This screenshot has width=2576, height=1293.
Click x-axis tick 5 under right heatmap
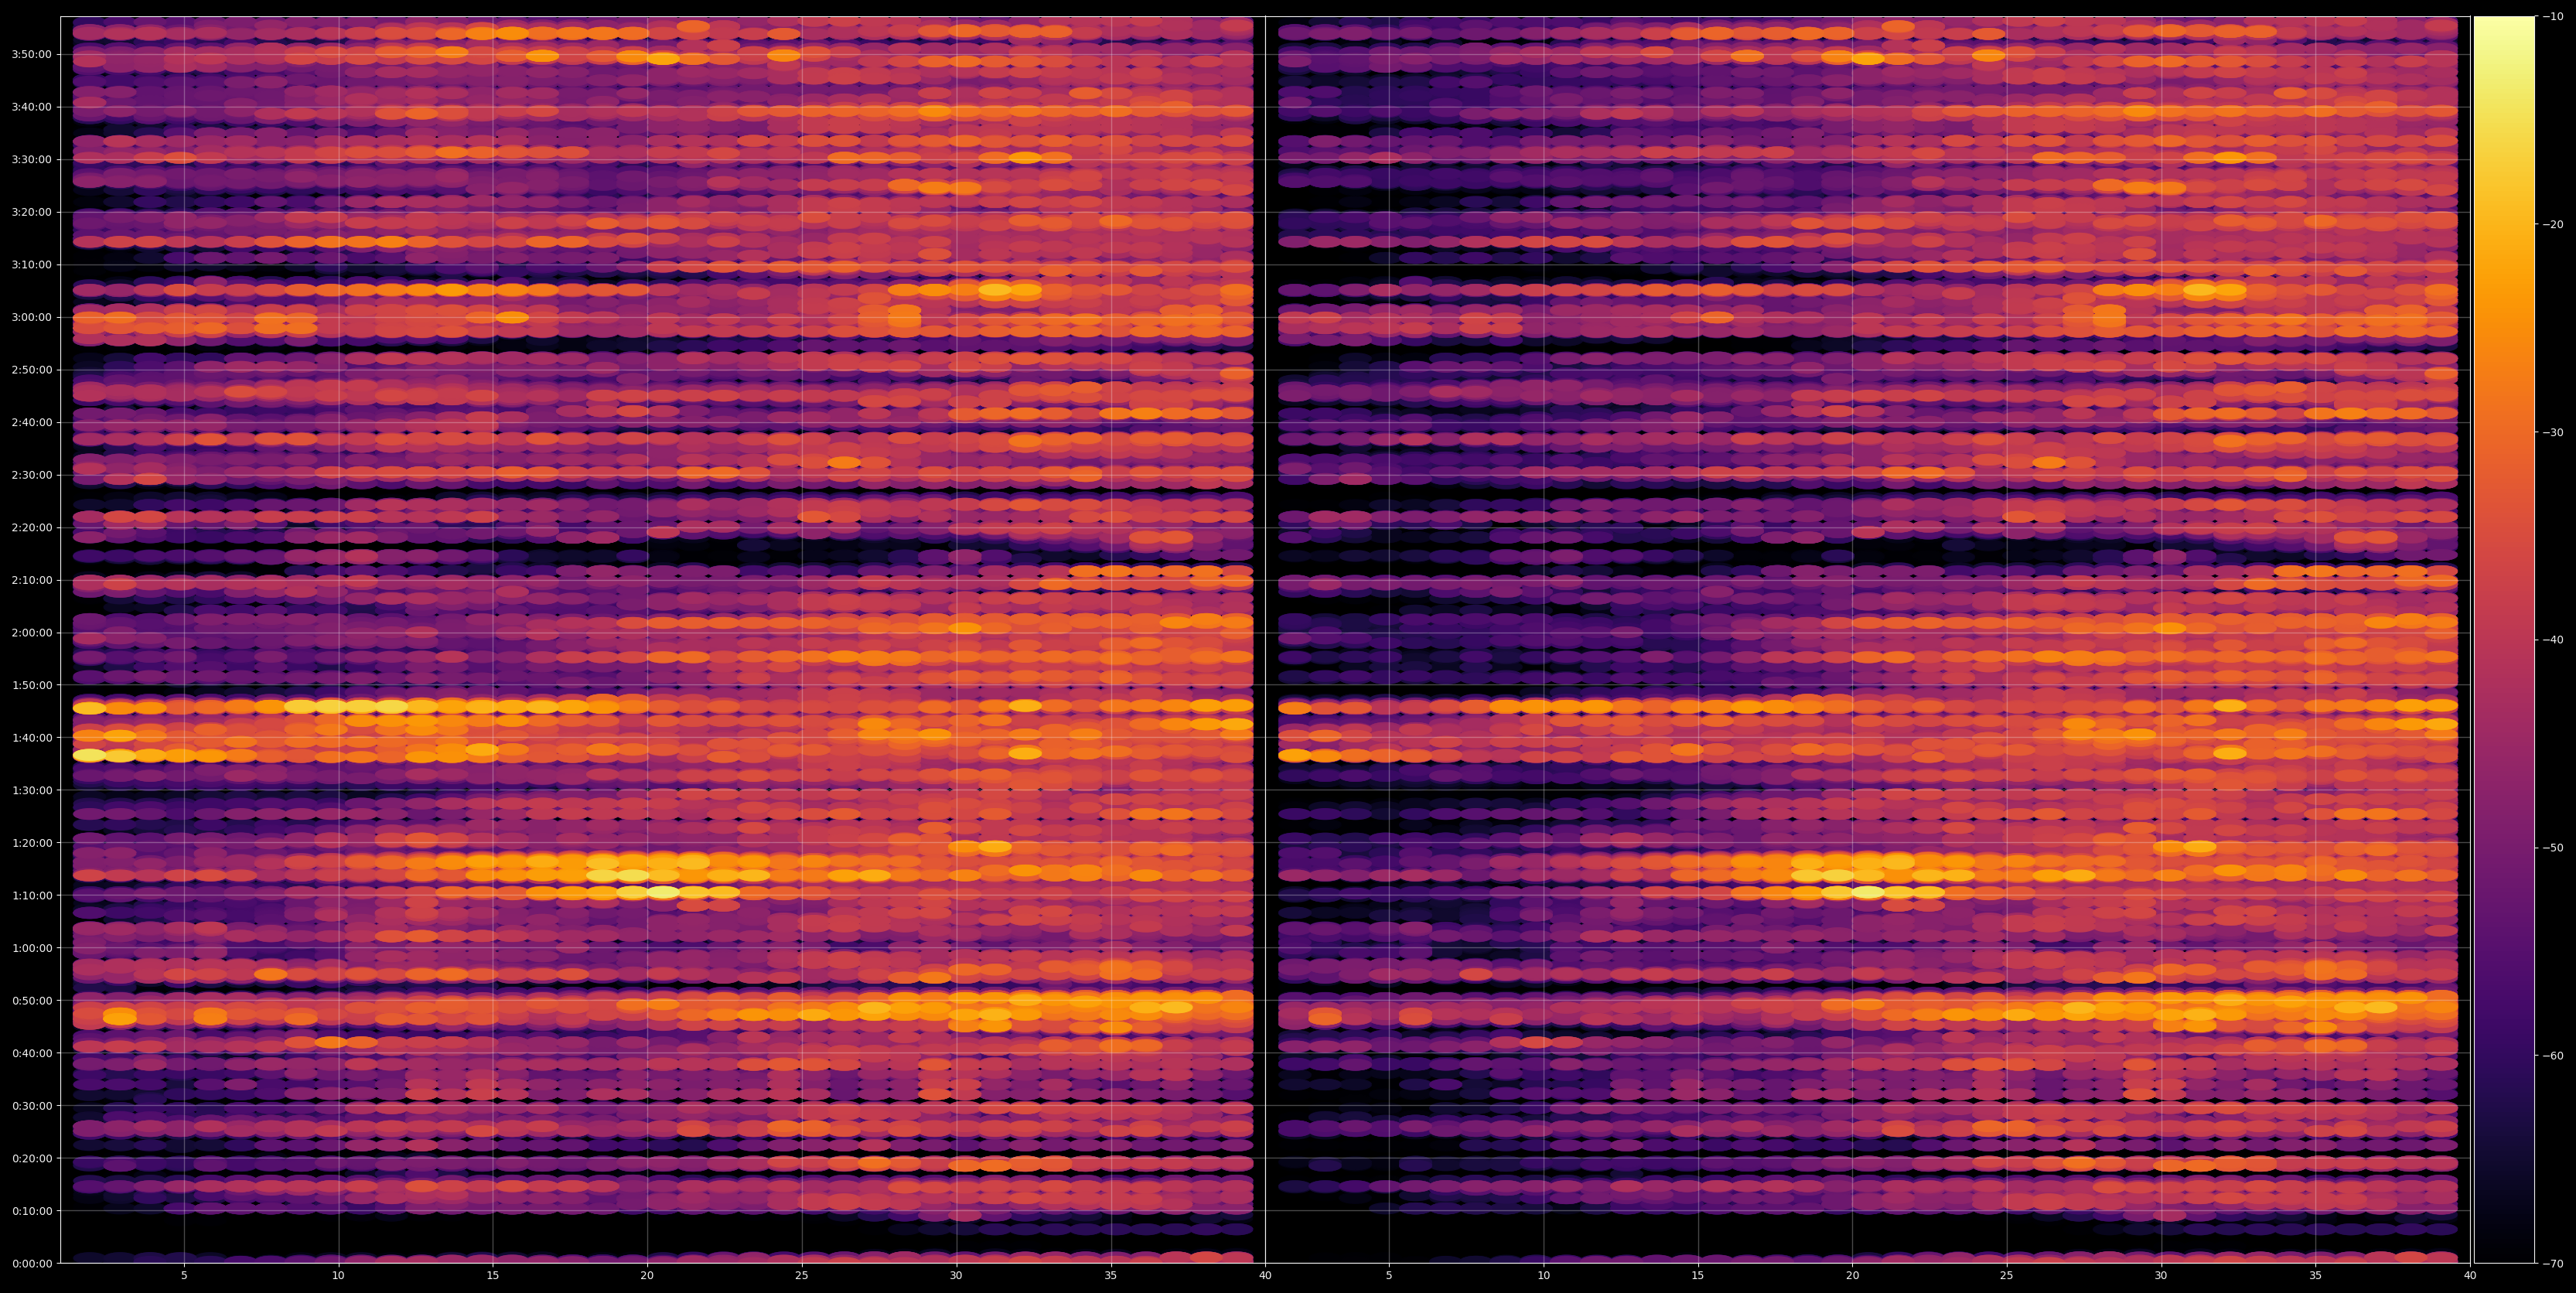point(1389,1276)
